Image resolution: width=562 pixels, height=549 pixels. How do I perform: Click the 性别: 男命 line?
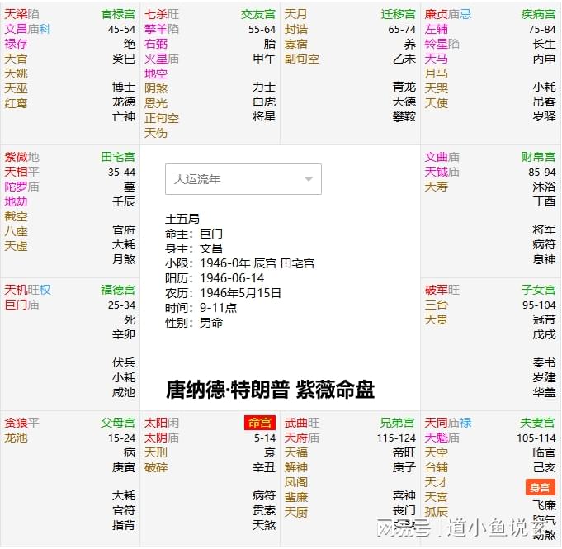tap(194, 323)
